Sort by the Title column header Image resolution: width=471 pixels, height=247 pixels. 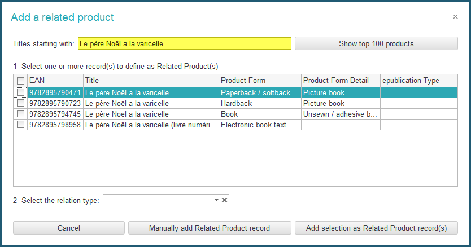click(151, 81)
